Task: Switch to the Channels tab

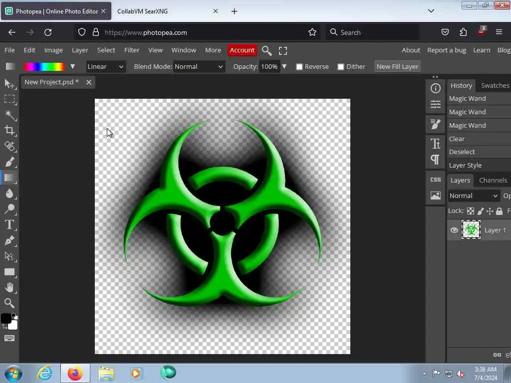Action: [493, 180]
